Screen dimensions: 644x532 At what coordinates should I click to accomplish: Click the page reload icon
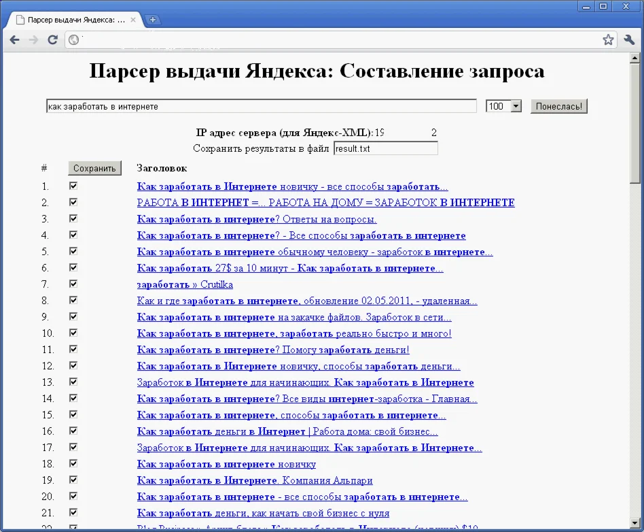[x=52, y=39]
